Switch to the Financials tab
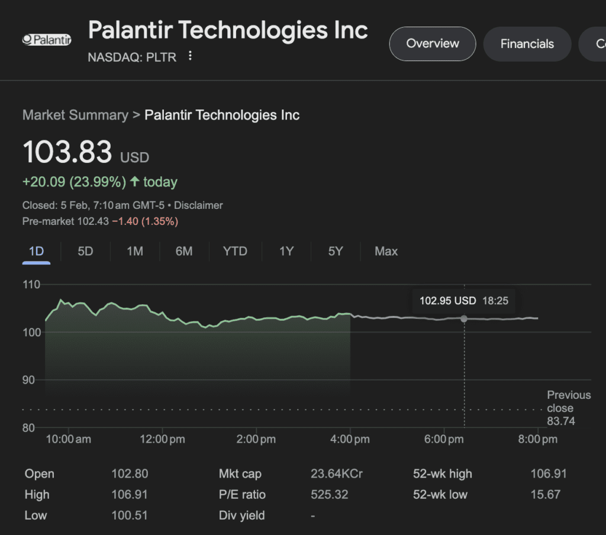This screenshot has width=606, height=535. [x=527, y=44]
